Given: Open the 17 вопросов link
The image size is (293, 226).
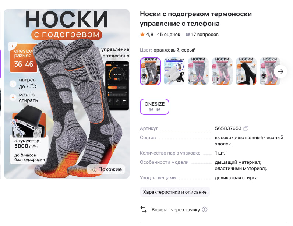Looking at the screenshot, I should click(x=205, y=35).
